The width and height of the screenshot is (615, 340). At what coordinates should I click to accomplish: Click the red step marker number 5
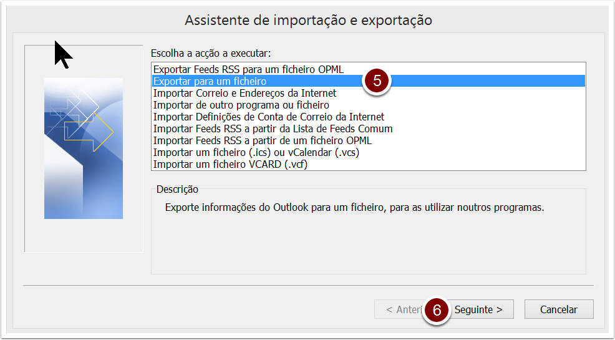tap(377, 80)
